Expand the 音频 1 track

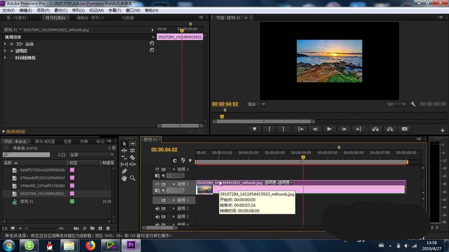174,200
